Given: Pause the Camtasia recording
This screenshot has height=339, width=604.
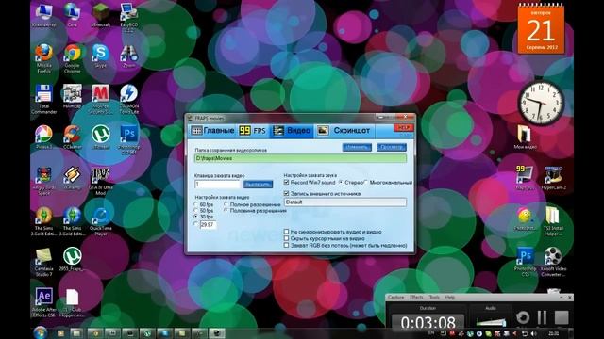Looking at the screenshot, I should tap(542, 317).
